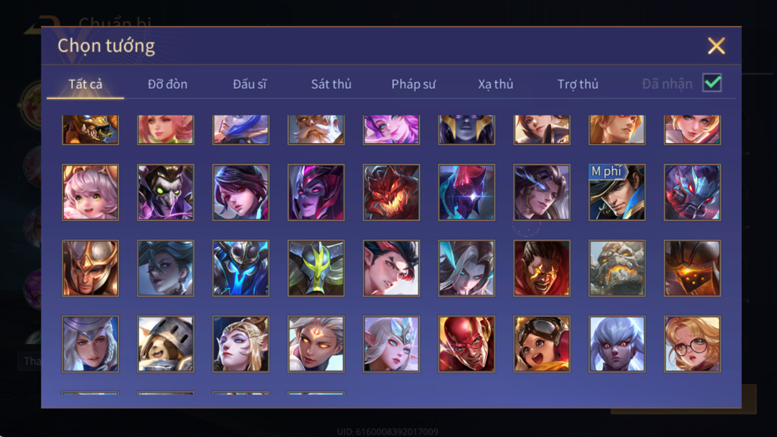Screen dimensions: 777x437
Task: Toggle the Đã nhận checkbox
Action: pyautogui.click(x=712, y=83)
